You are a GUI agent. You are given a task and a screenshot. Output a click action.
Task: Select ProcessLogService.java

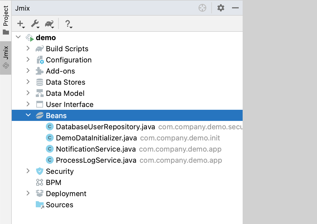click(x=96, y=160)
